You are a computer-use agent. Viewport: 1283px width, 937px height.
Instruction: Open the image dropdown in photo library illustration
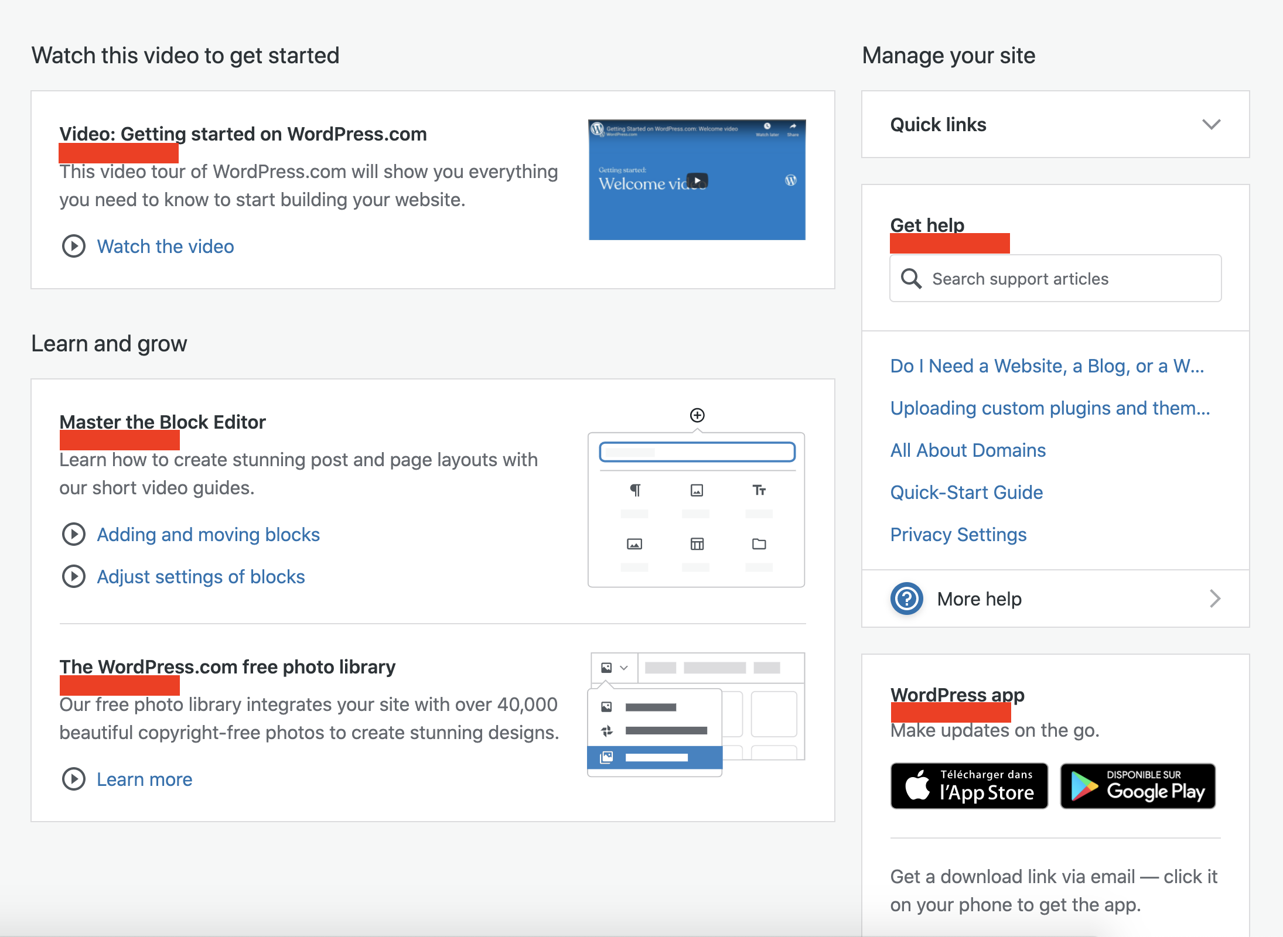(x=615, y=668)
